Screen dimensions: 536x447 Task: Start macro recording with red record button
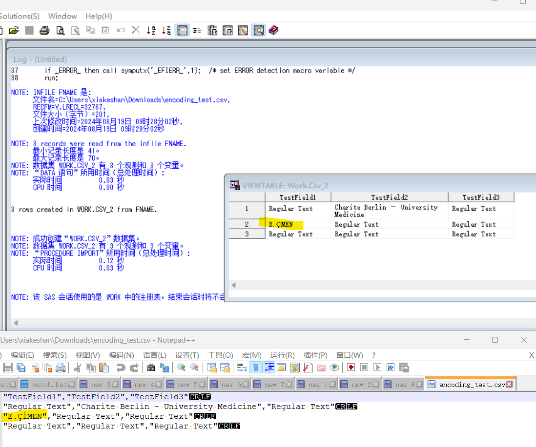point(350,367)
